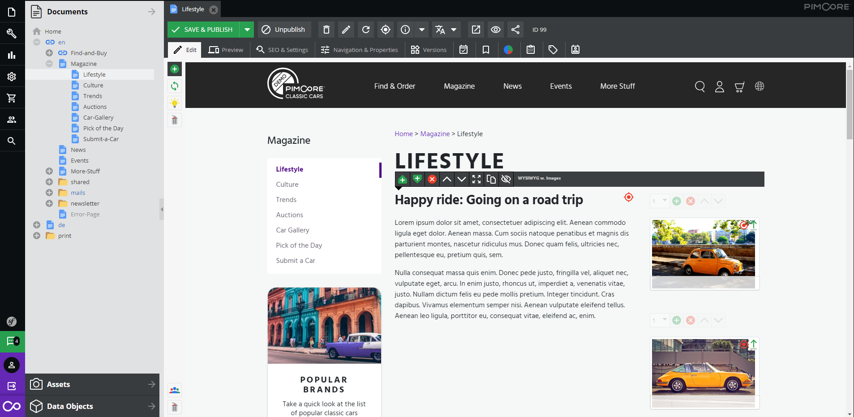Viewport: 854px width, 417px height.
Task: Open the Marketing bar chart icon
Action: tap(12, 55)
